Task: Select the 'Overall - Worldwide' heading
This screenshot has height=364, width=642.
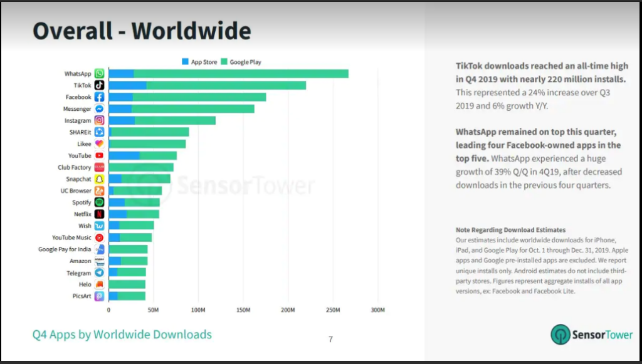Action: pos(142,31)
